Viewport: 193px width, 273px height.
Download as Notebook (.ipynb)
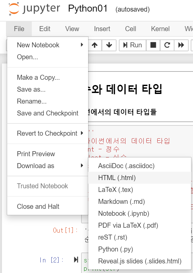140,213
